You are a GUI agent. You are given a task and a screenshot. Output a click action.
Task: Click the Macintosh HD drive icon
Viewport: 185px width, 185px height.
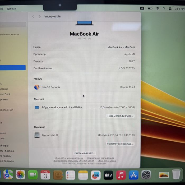[x=37, y=135]
